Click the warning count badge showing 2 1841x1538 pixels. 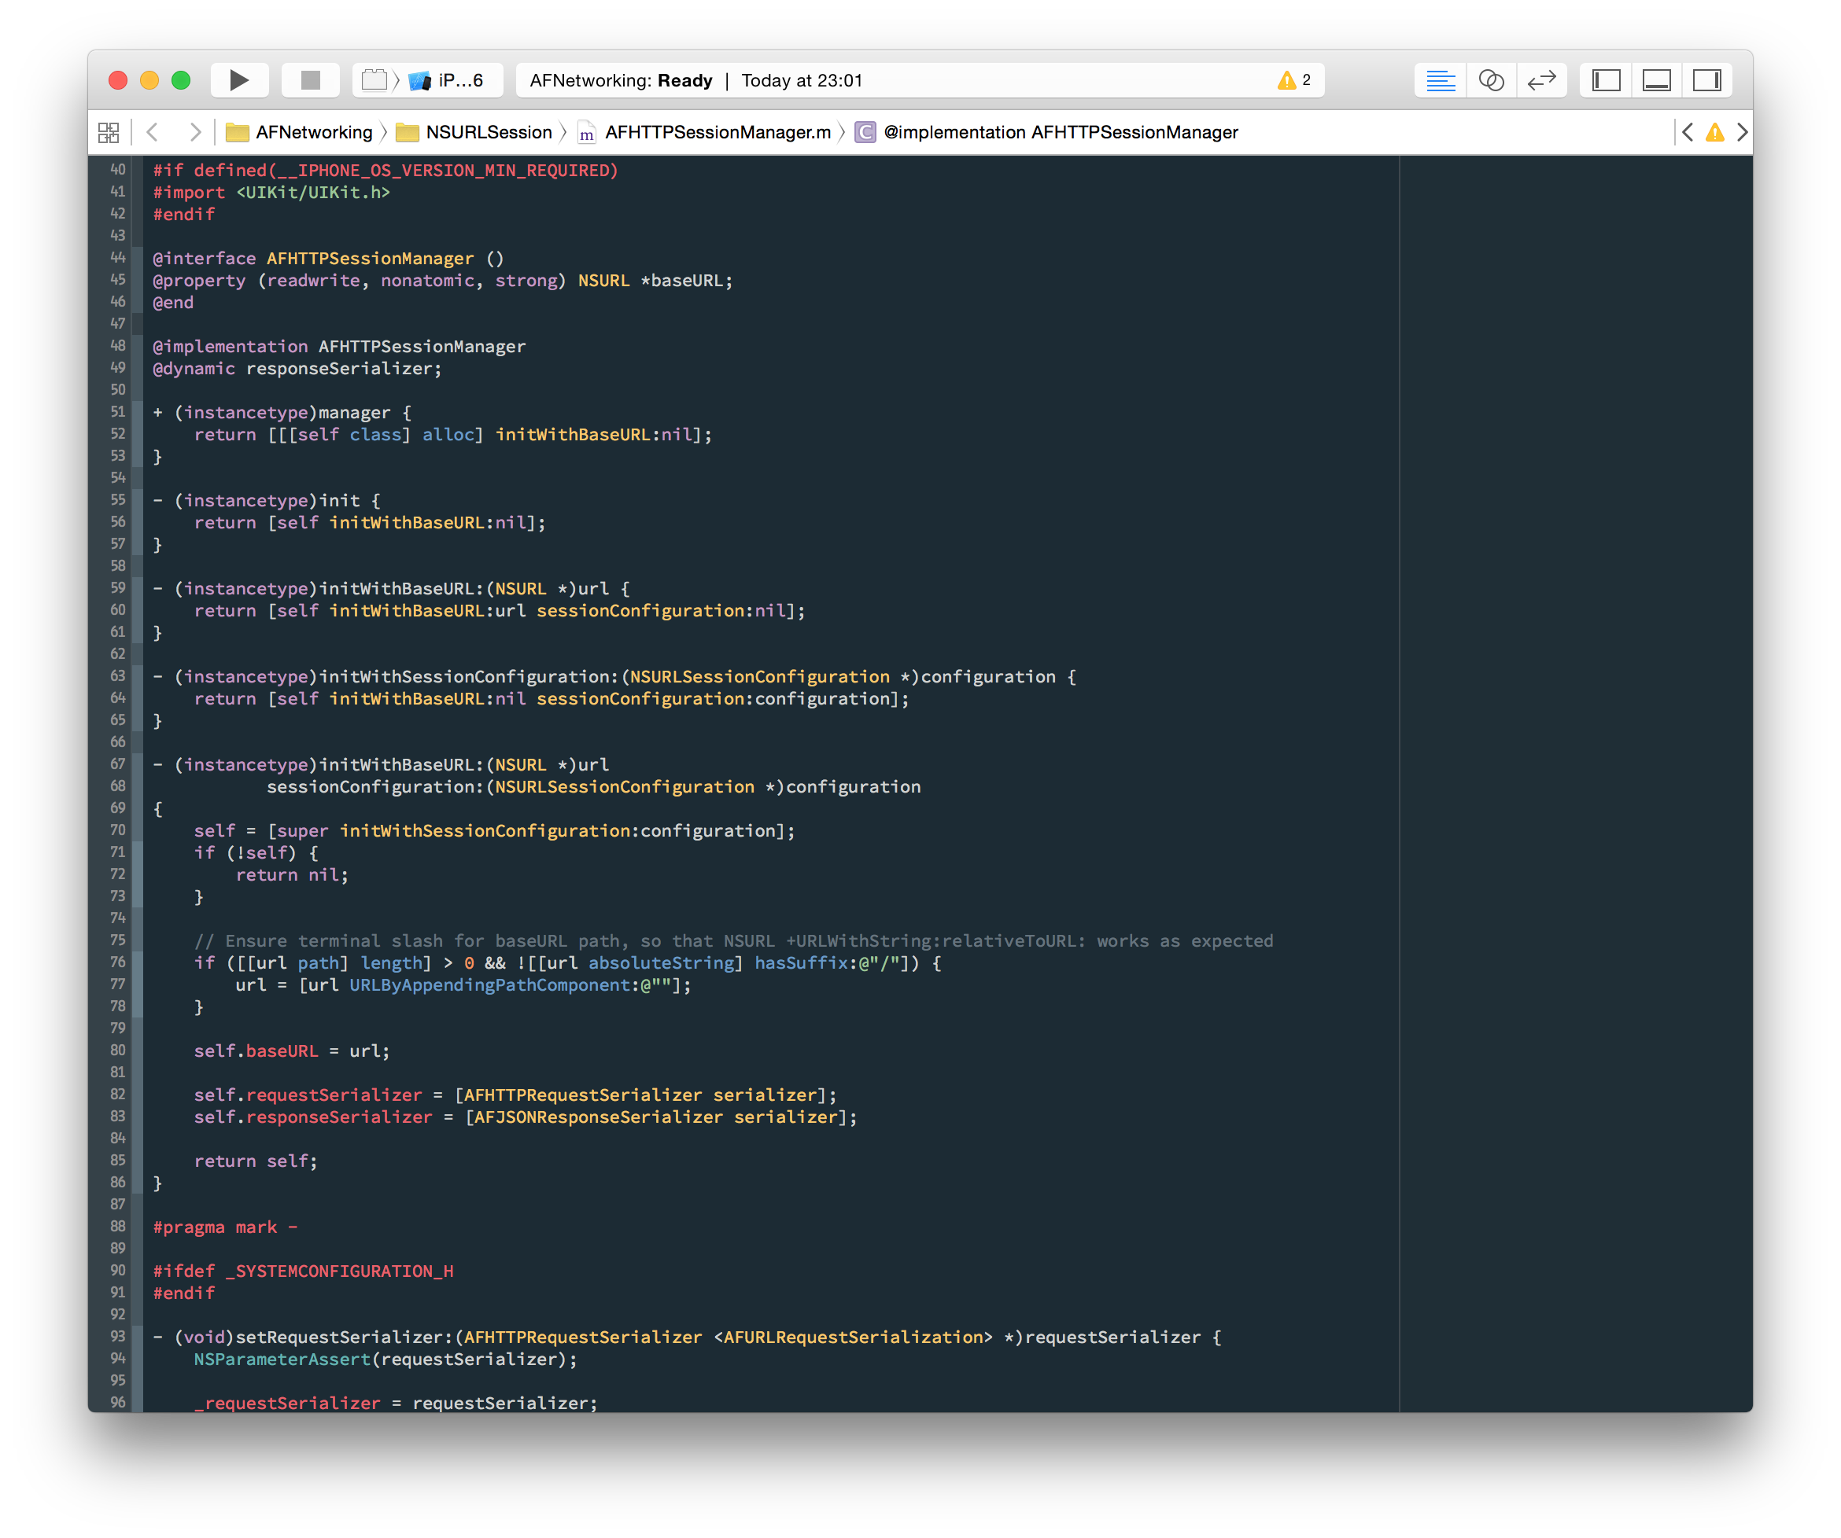1294,81
